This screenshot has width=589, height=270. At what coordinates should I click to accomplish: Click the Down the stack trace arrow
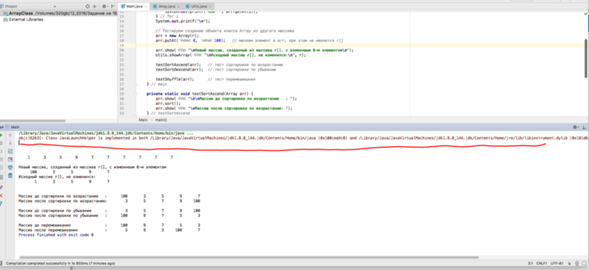(10, 143)
